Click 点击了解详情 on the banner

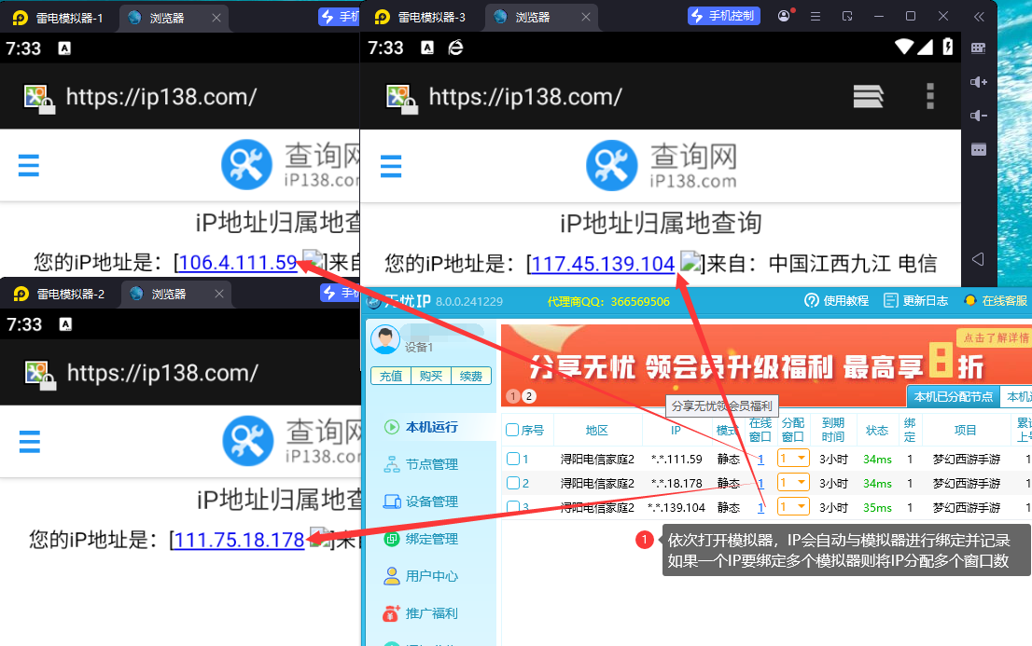995,337
